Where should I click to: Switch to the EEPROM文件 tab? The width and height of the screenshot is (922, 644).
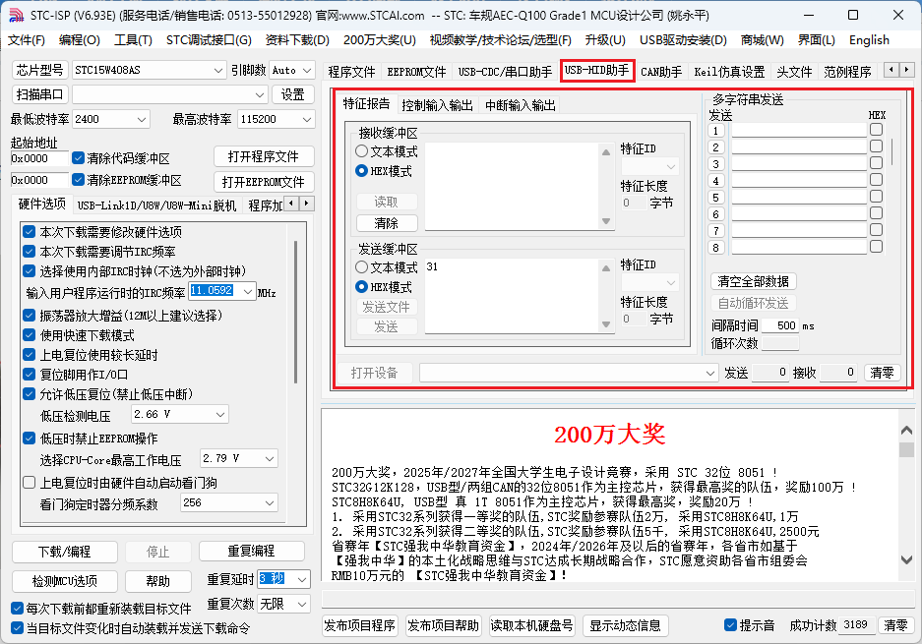point(416,72)
